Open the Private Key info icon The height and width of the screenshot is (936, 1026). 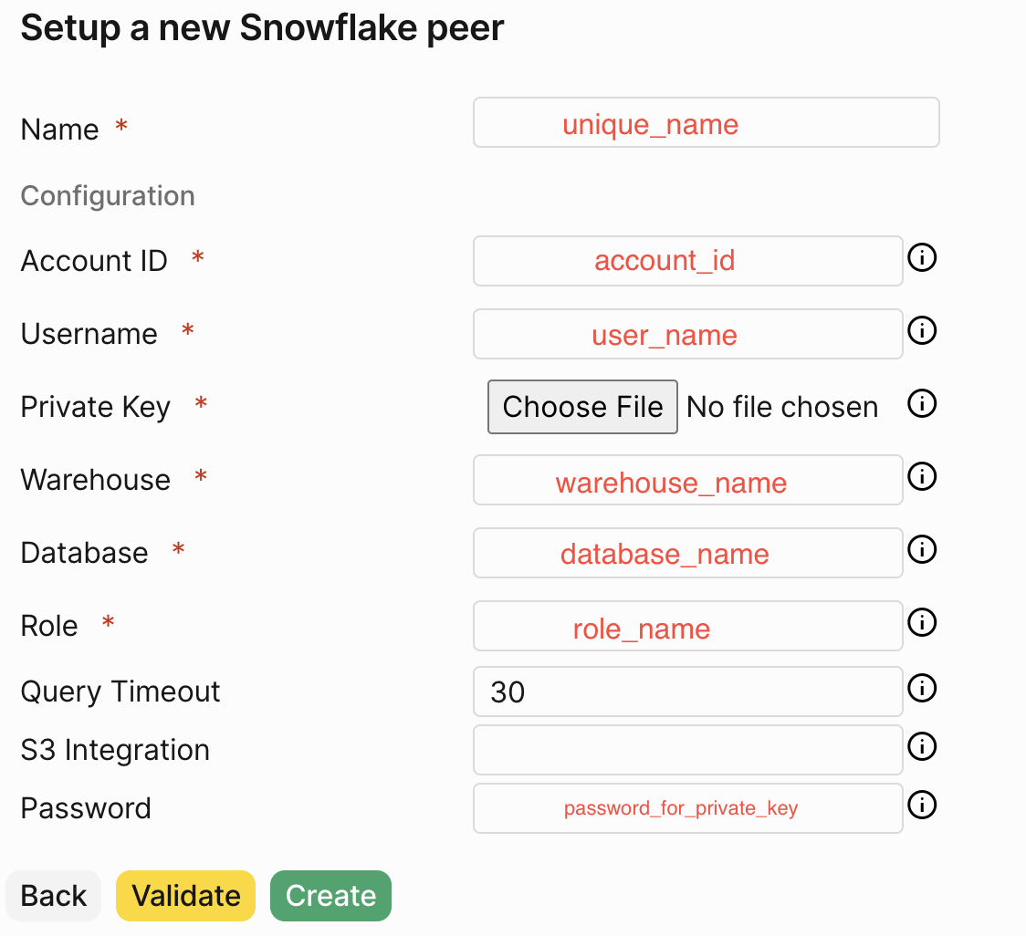click(x=922, y=403)
